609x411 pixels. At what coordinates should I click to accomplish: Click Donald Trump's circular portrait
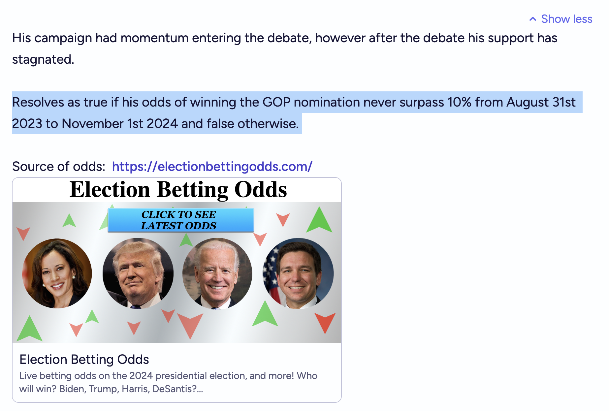pos(138,273)
